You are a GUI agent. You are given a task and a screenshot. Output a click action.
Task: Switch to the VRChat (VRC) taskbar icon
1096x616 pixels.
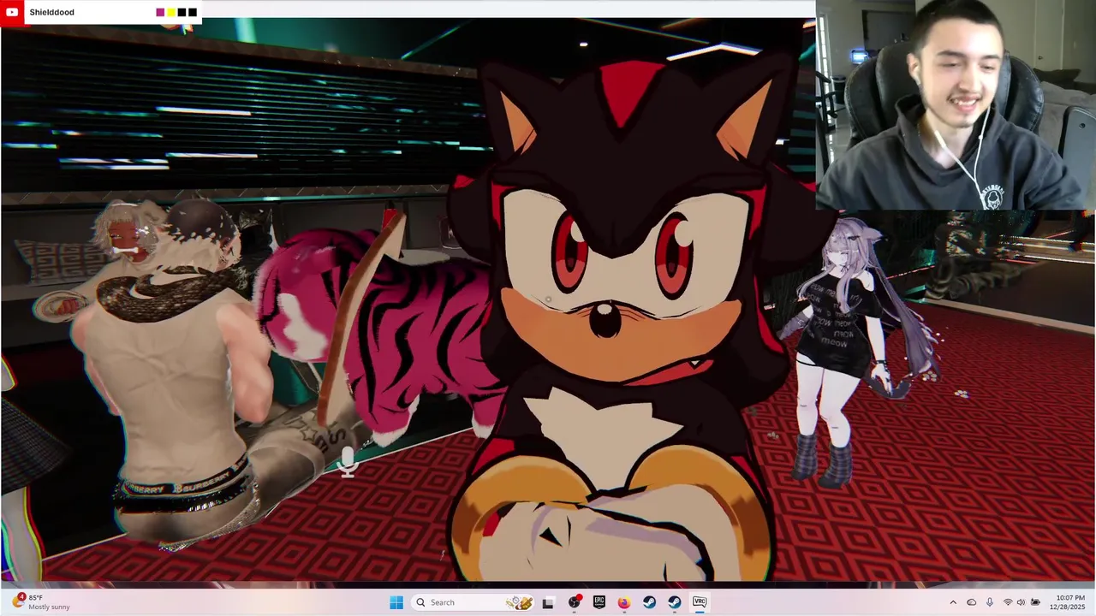click(700, 602)
